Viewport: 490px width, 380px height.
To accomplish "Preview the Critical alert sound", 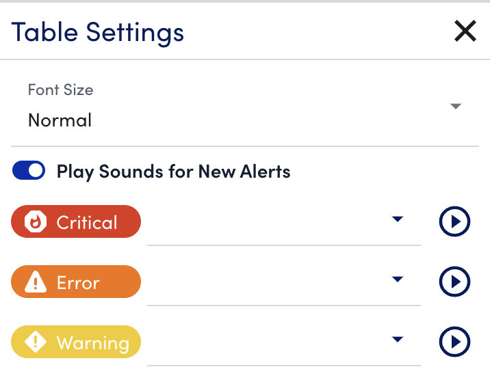I will [x=454, y=221].
